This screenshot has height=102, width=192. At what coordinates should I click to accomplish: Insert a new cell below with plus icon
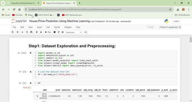point(18,32)
